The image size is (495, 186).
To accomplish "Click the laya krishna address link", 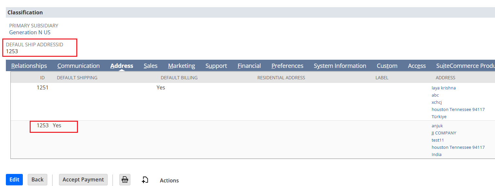I will (443, 88).
